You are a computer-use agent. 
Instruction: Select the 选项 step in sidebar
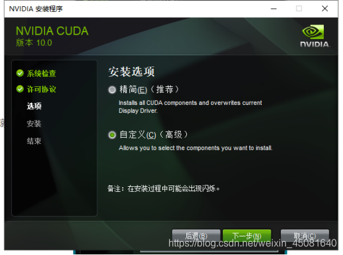click(34, 106)
